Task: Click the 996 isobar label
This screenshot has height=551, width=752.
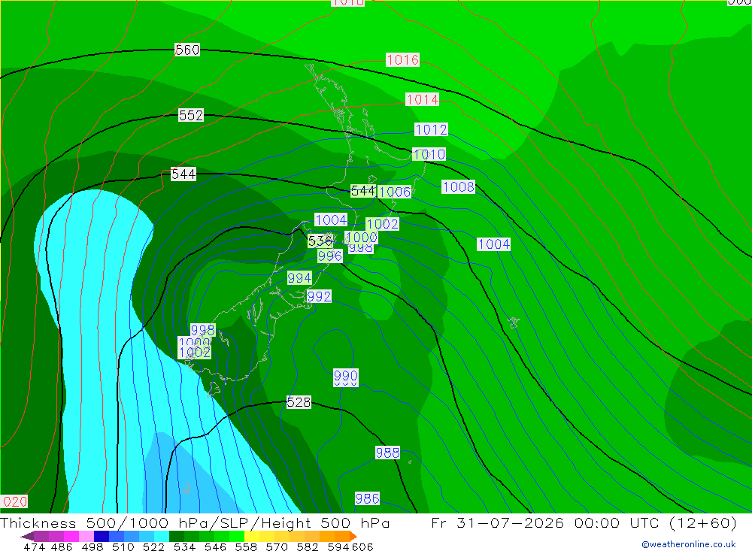Action: pyautogui.click(x=330, y=256)
